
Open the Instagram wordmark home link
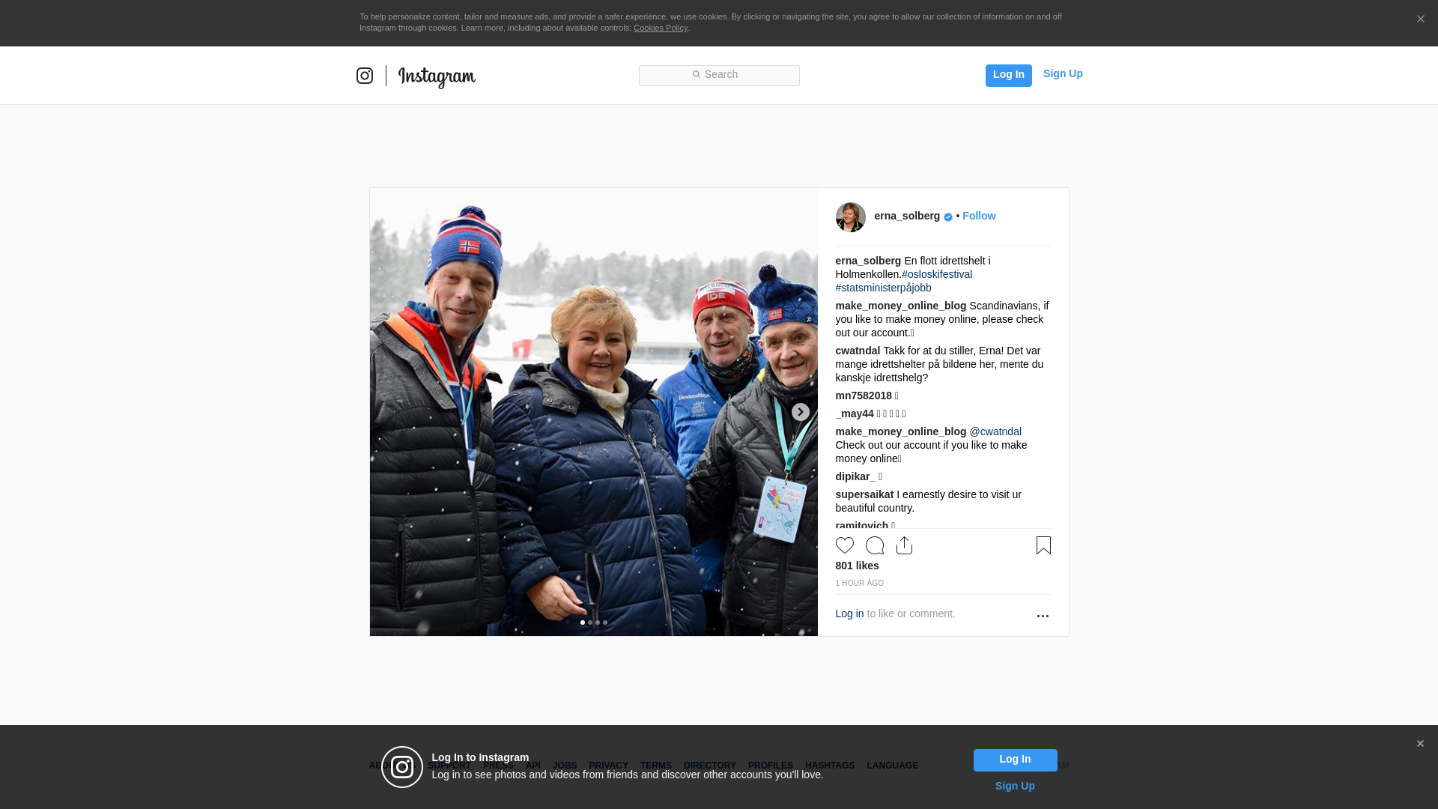tap(437, 77)
